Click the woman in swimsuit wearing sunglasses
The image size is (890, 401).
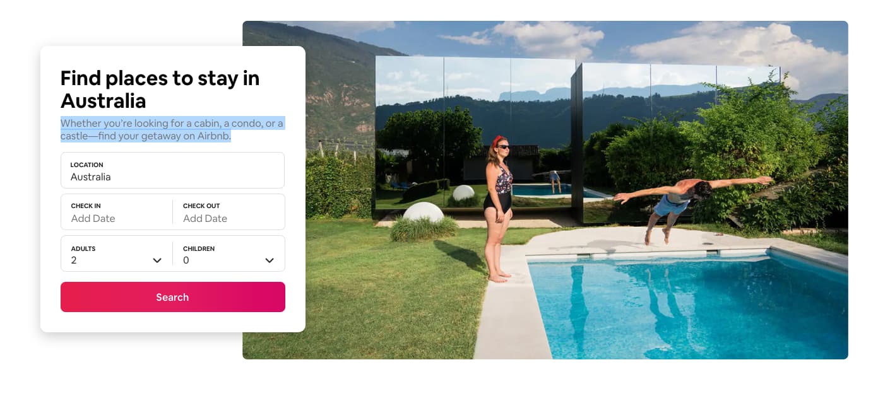[498, 209]
